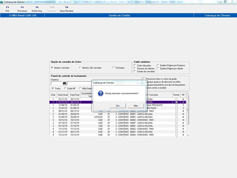Click the Fechar column header
The image size is (237, 178).
[176, 95]
